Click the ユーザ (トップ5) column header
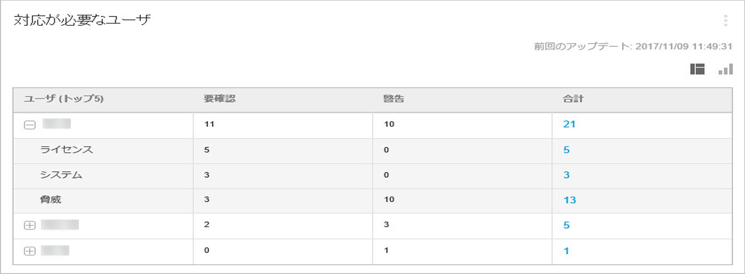This screenshot has height=274, width=745. tap(64, 99)
